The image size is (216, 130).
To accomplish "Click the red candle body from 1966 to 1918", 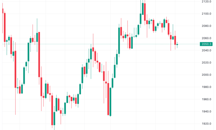I will click(52, 110).
